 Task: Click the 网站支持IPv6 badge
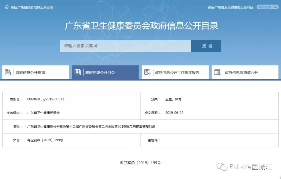pos(267,7)
